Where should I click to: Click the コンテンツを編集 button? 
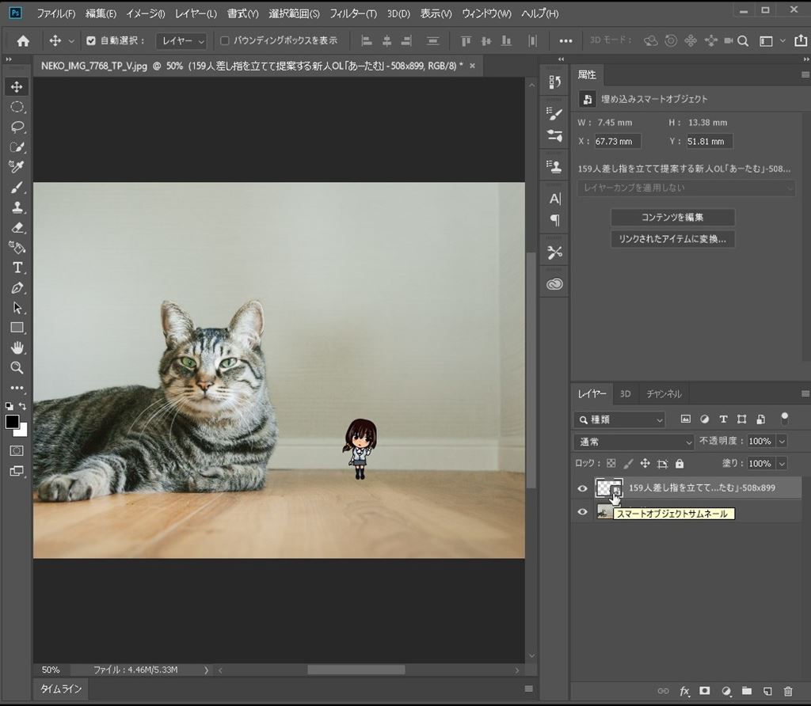(x=672, y=217)
